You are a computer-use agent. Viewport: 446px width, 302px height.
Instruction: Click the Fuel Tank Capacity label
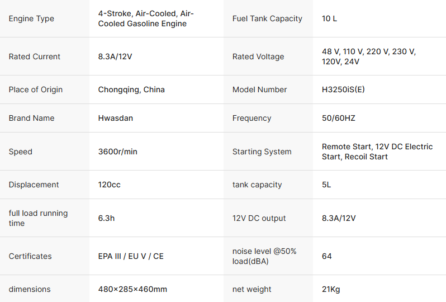click(267, 18)
